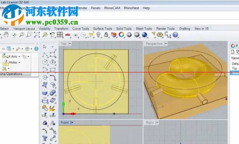This screenshot has height=144, width=239.
Task: Switch to the Transform tab
Action: (x=61, y=29)
